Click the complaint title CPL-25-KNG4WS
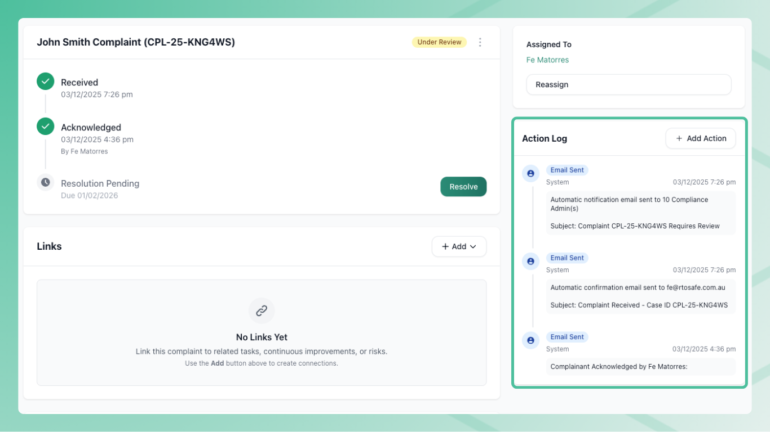Image resolution: width=770 pixels, height=432 pixels. point(136,42)
